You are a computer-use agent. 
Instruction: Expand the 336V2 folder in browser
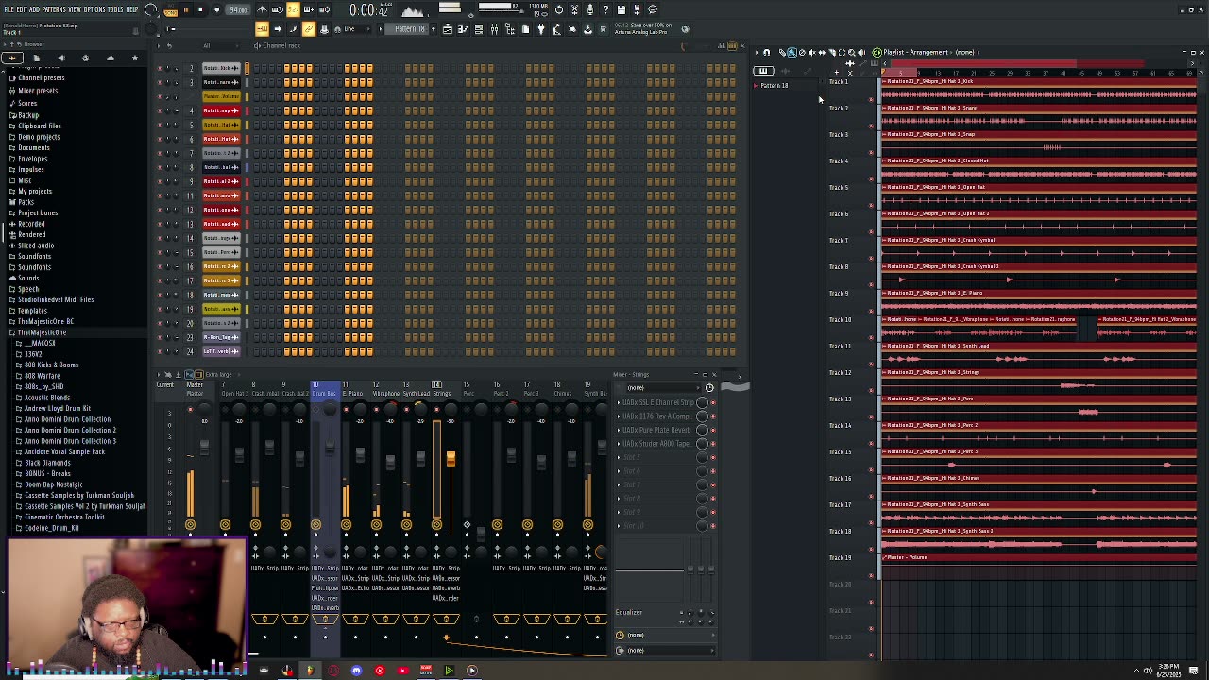[32, 354]
